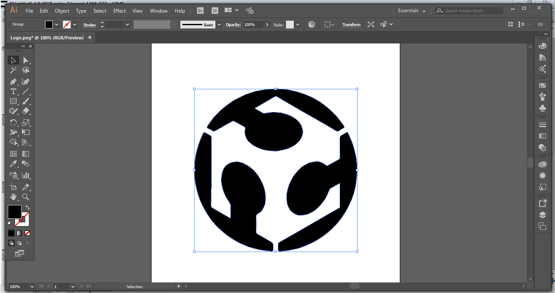This screenshot has width=555, height=293.
Task: Select the Scale tool
Action: (x=26, y=123)
